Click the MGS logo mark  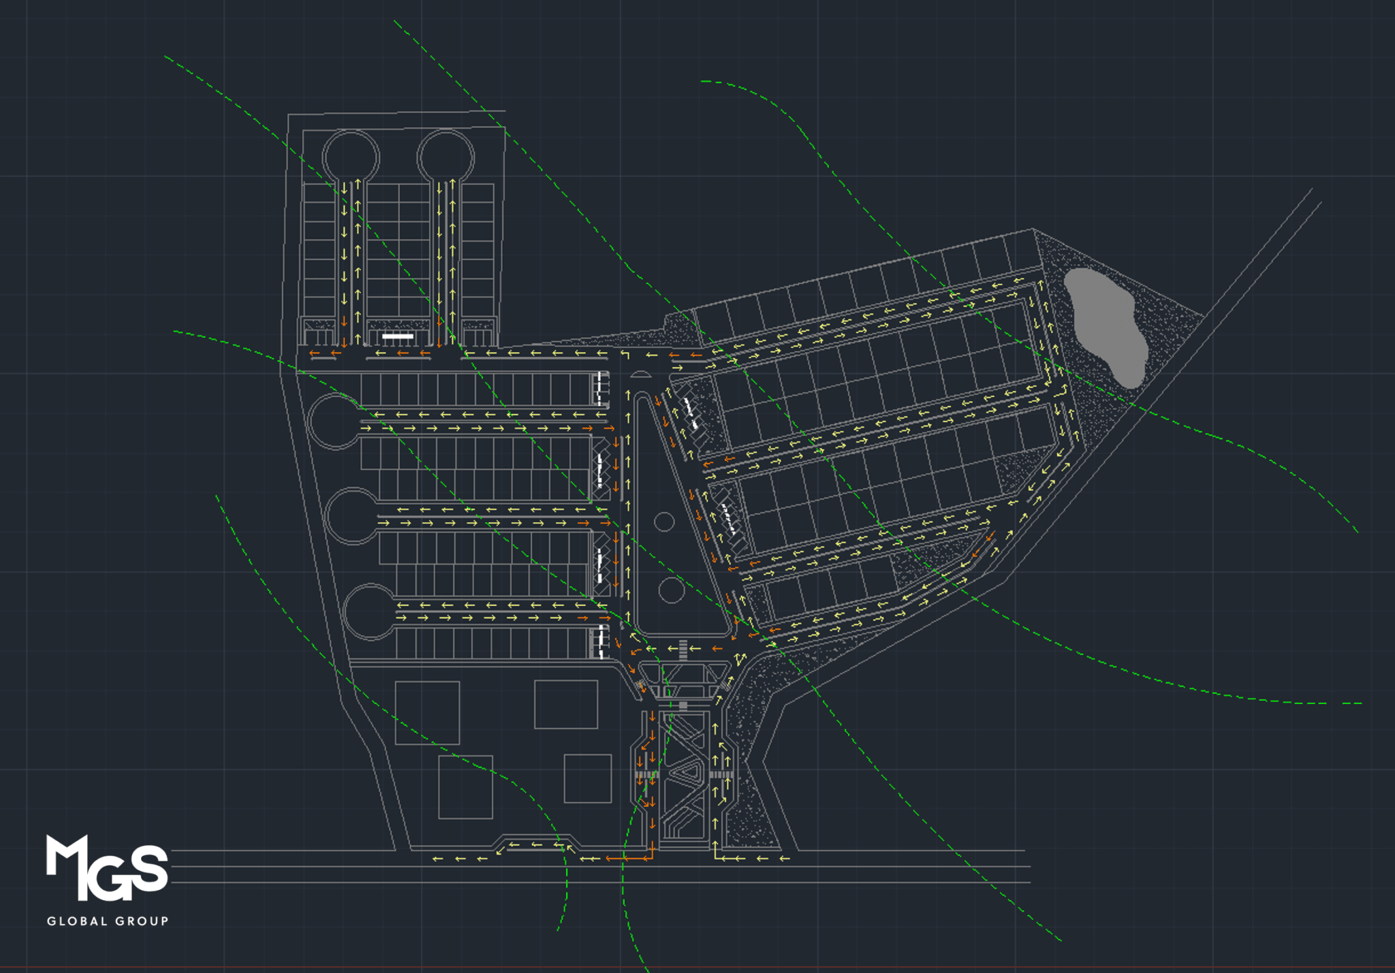point(106,872)
